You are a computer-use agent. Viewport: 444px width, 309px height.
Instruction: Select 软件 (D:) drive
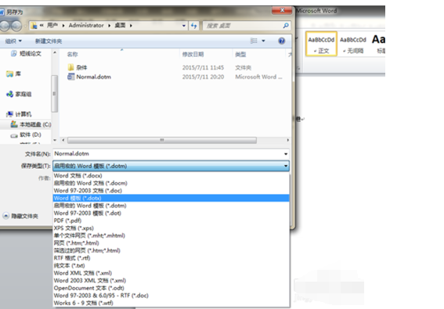coord(26,135)
